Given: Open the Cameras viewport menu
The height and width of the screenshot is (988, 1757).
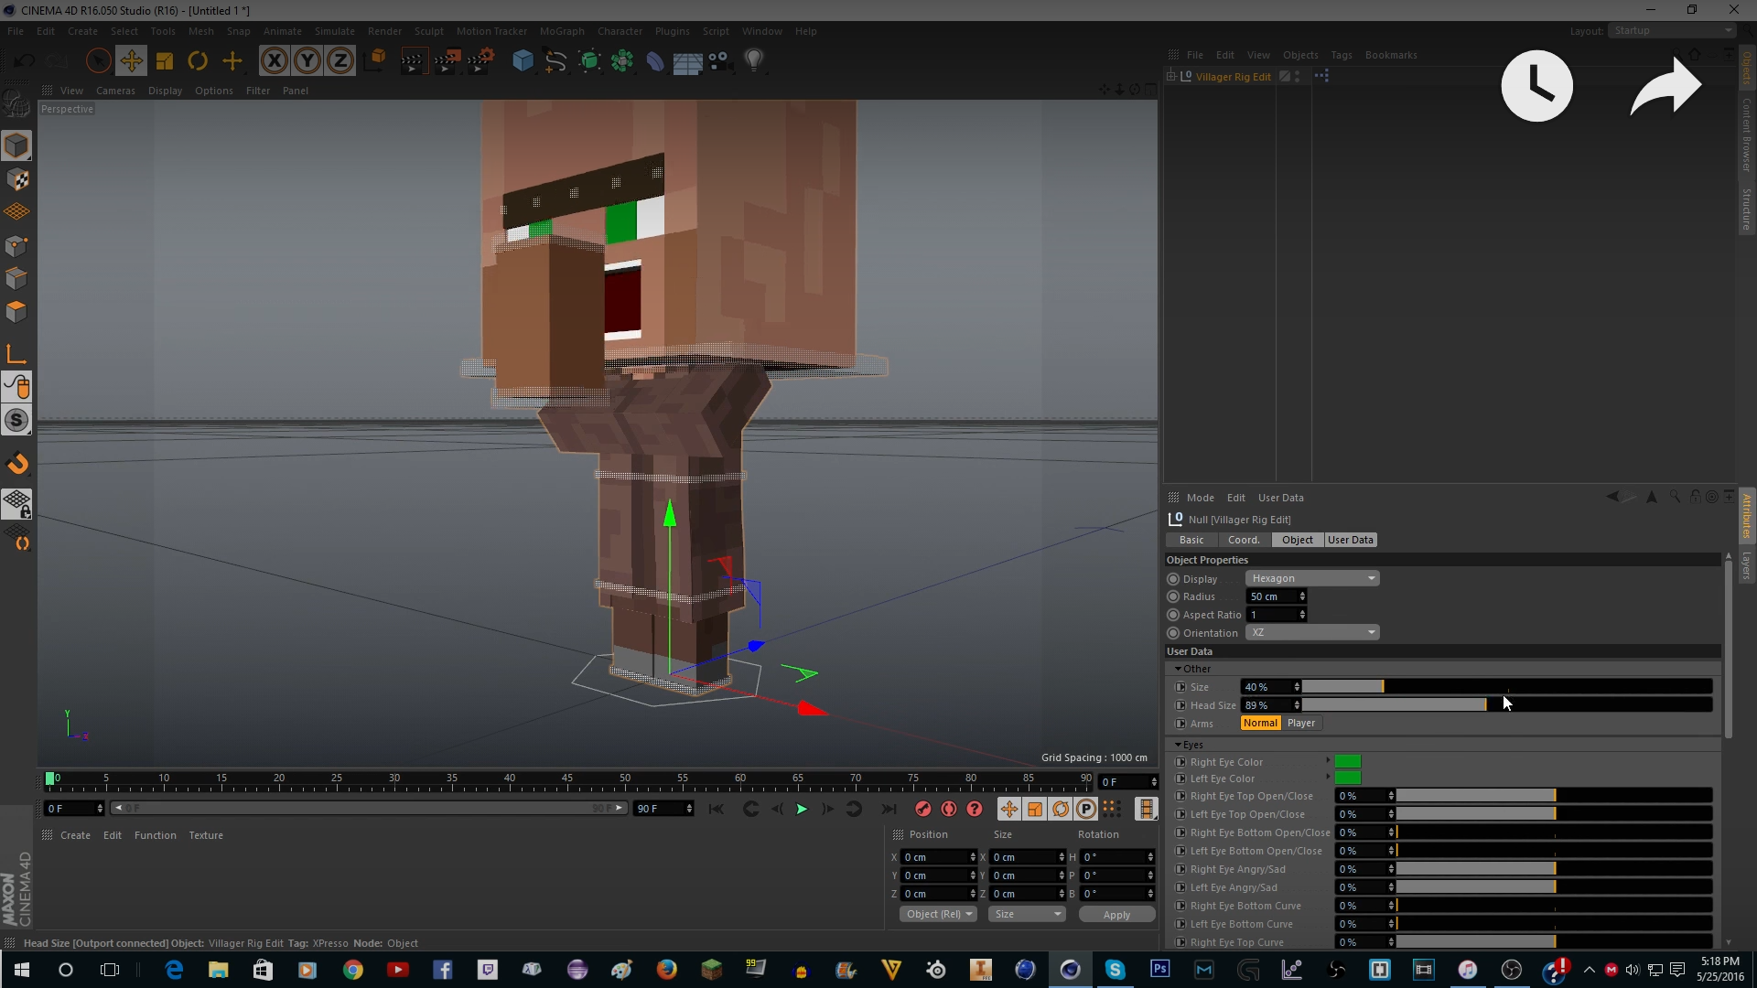Looking at the screenshot, I should [x=115, y=91].
